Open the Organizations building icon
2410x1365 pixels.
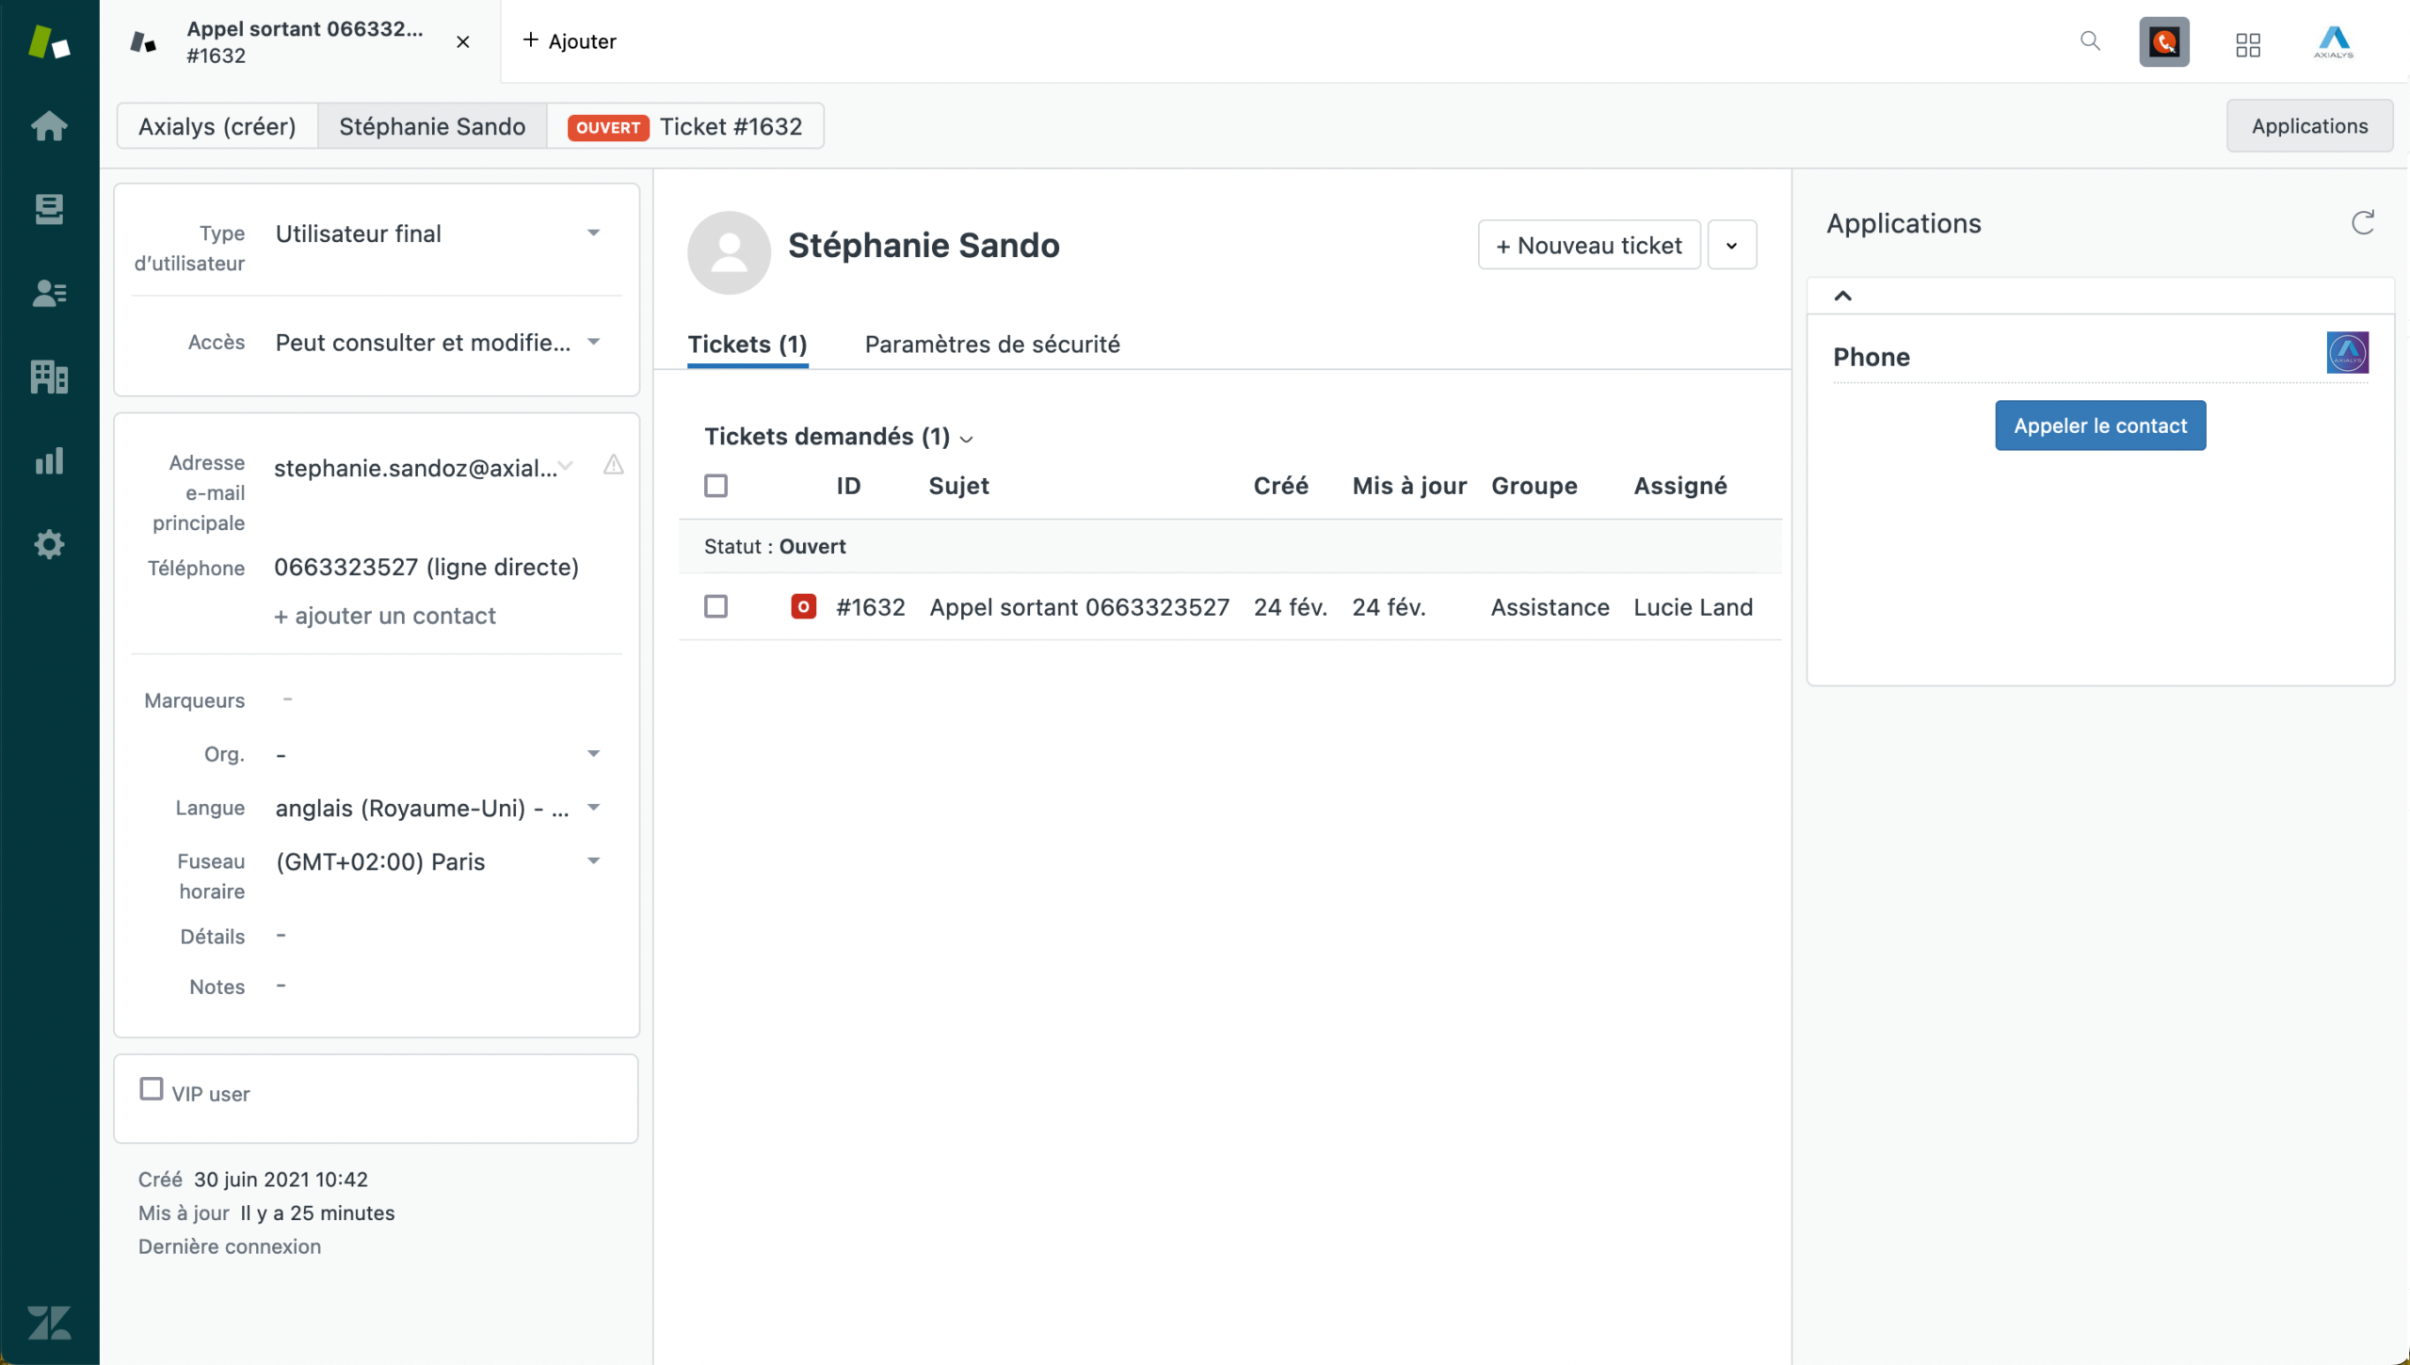coord(49,377)
